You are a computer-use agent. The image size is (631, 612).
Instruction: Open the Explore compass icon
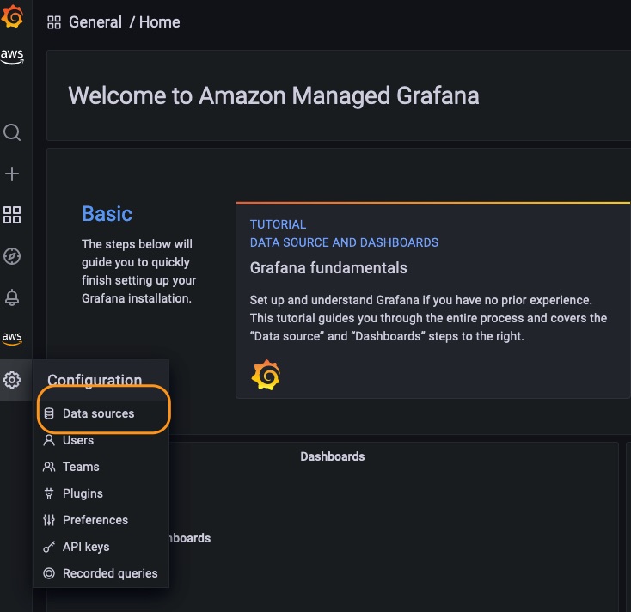tap(12, 256)
